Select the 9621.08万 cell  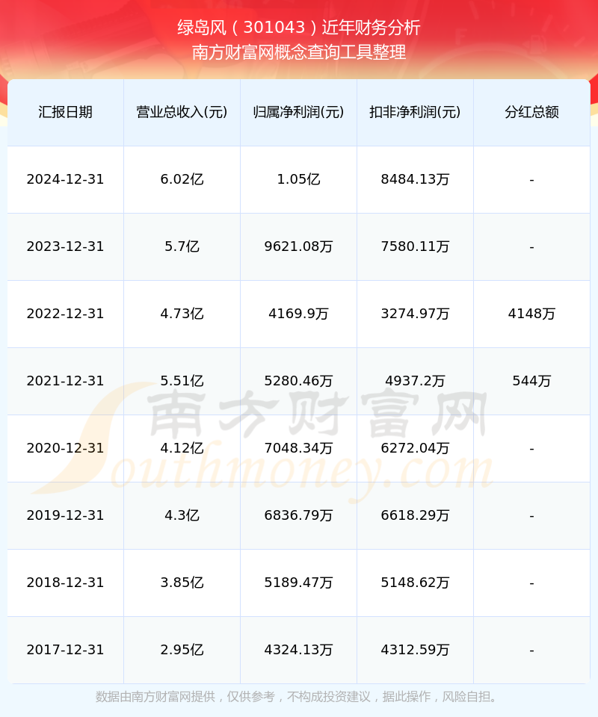coord(299,246)
